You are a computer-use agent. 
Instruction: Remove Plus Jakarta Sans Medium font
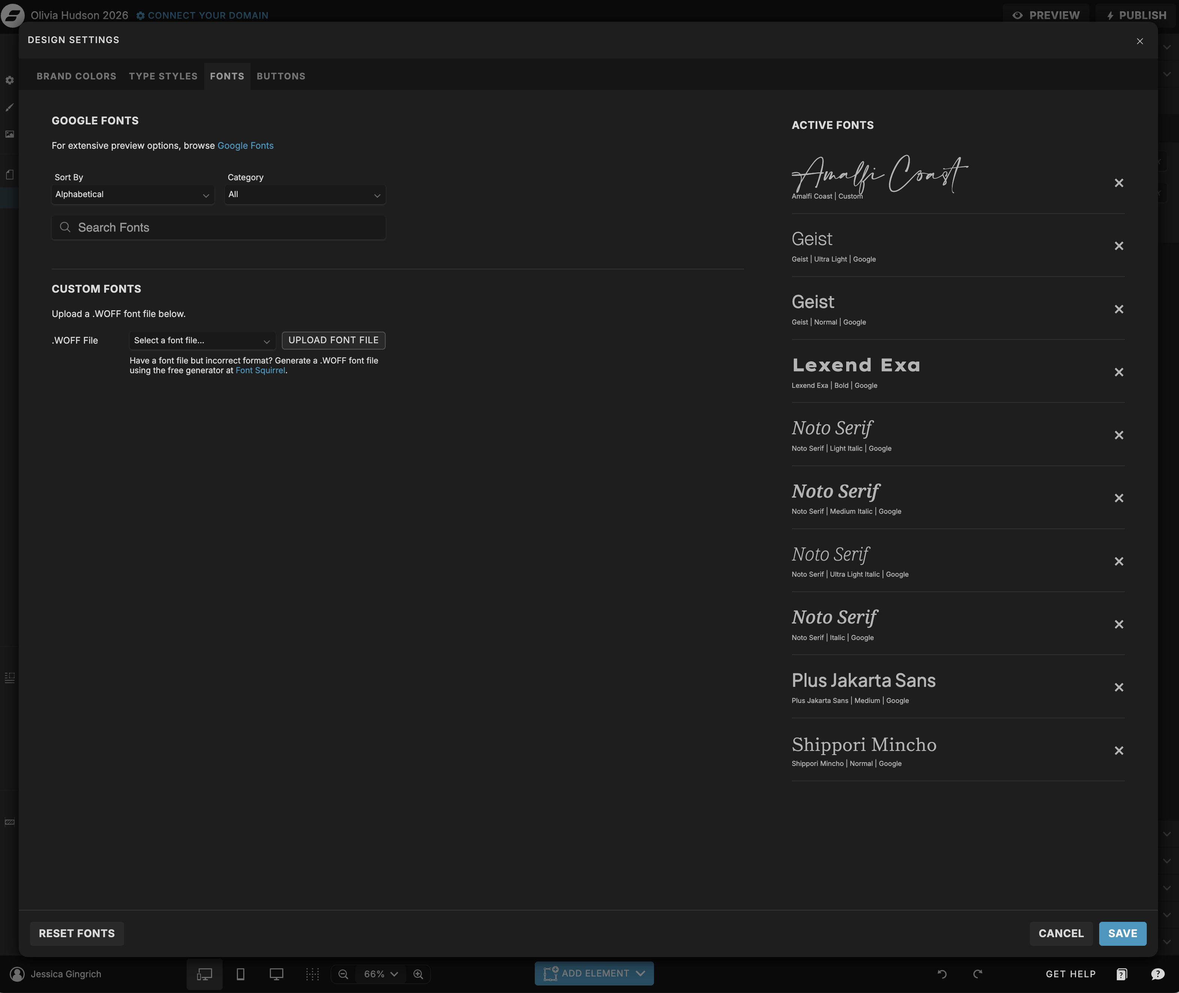click(1119, 687)
